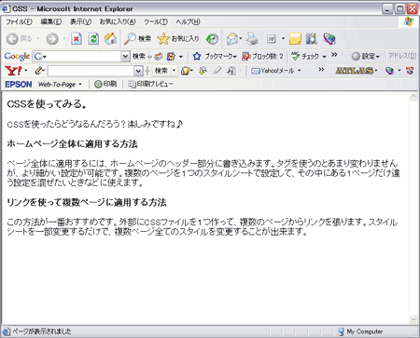Click the Google toolbar news icon

click(159, 57)
